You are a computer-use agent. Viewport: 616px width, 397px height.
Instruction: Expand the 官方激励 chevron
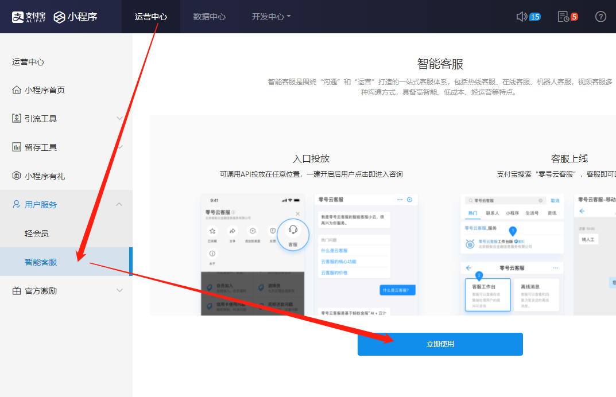point(120,290)
